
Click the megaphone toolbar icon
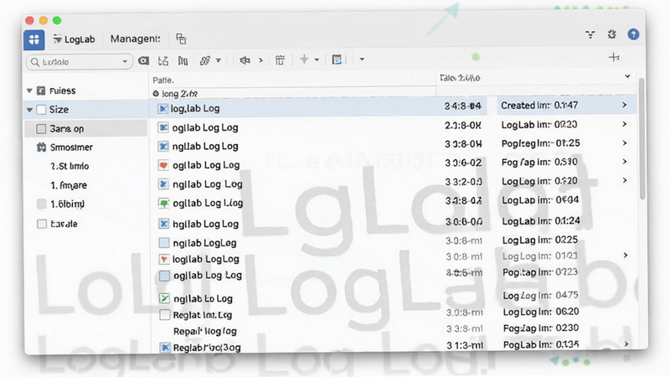(245, 60)
